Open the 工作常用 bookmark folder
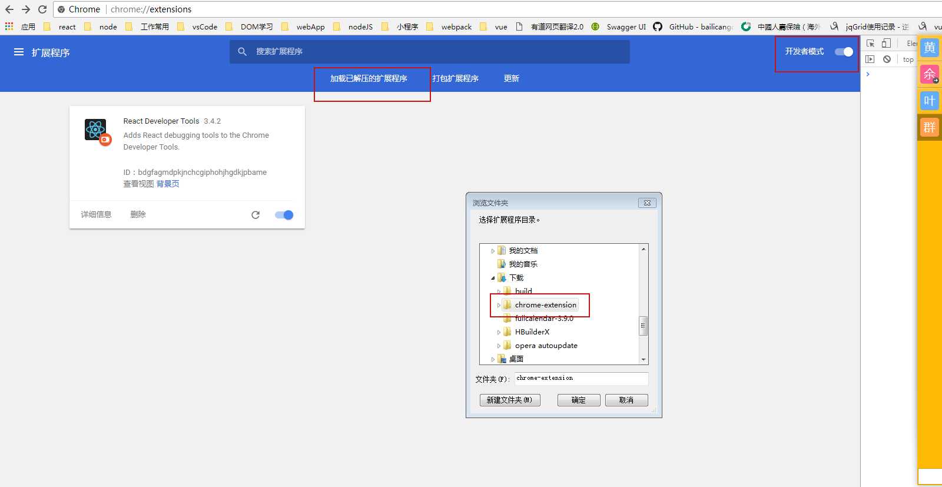The width and height of the screenshot is (942, 487). pyautogui.click(x=147, y=26)
